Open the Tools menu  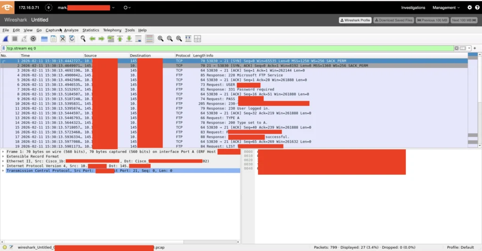(130, 30)
